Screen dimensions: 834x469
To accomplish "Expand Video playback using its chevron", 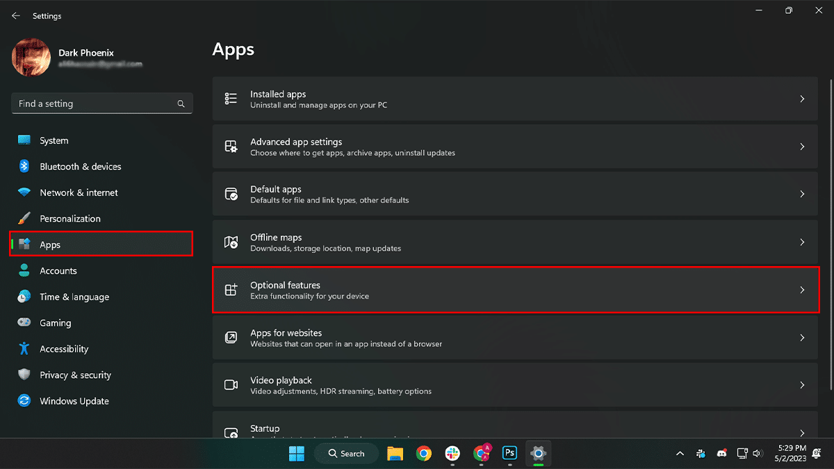I will [x=801, y=386].
